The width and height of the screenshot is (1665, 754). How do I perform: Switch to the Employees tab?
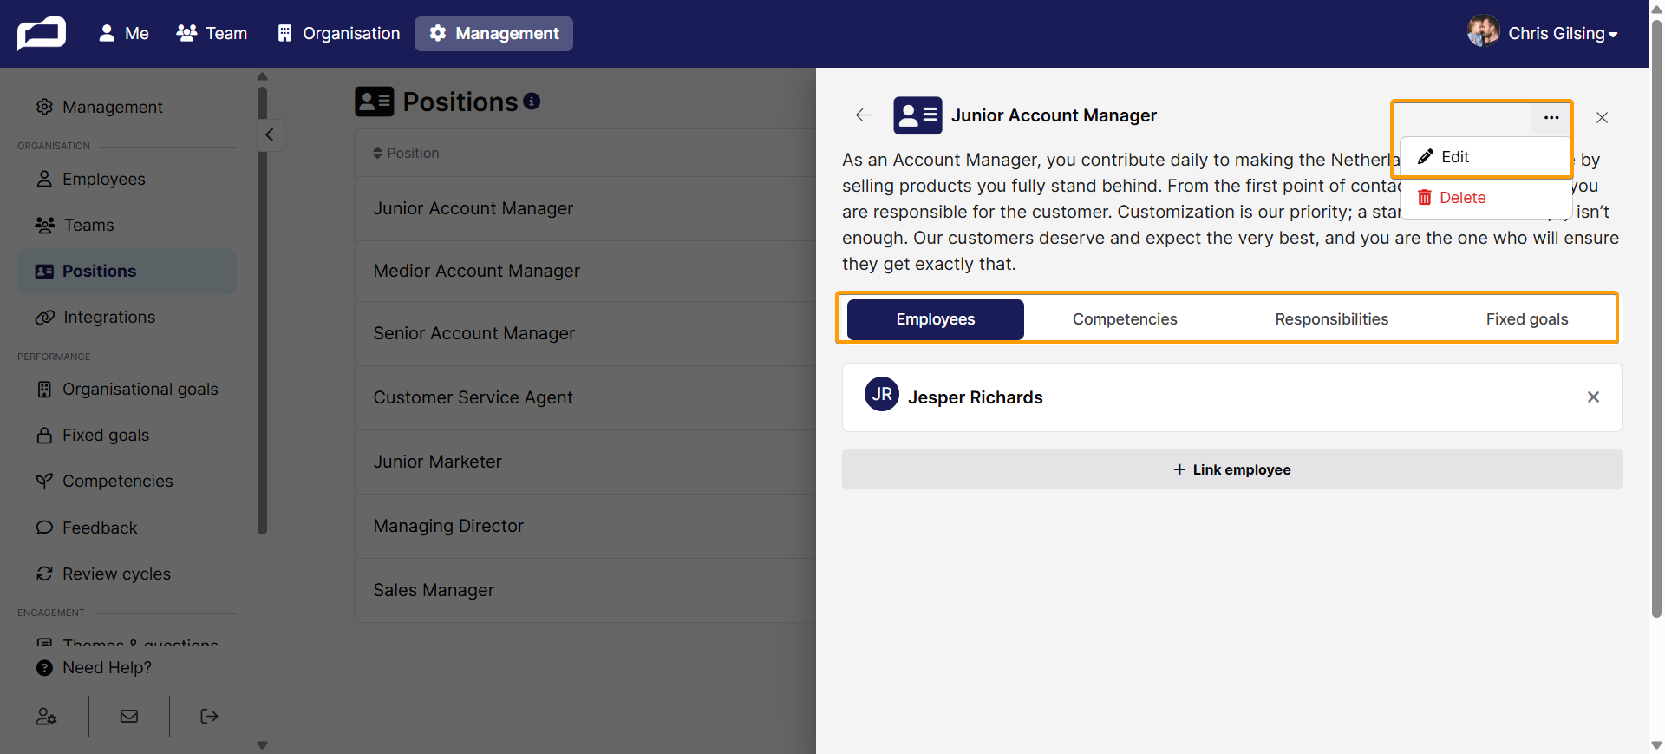[x=936, y=319]
